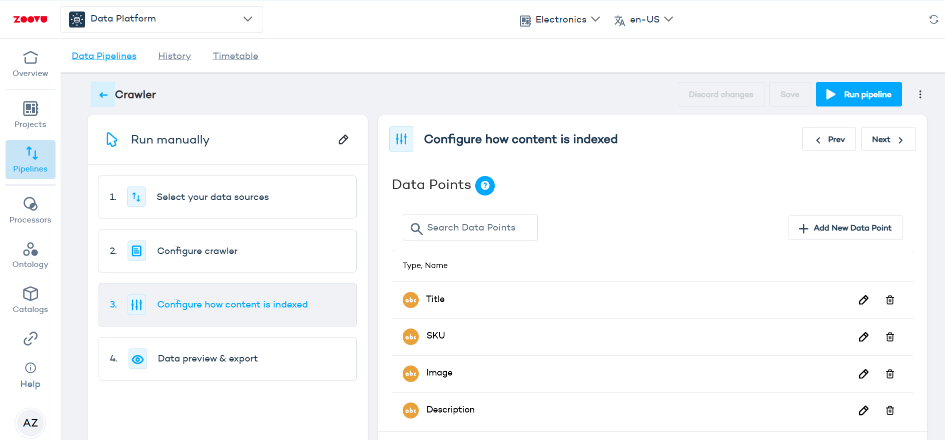Viewport: 945px width, 440px height.
Task: Switch to the Timetable tab
Action: pyautogui.click(x=235, y=56)
